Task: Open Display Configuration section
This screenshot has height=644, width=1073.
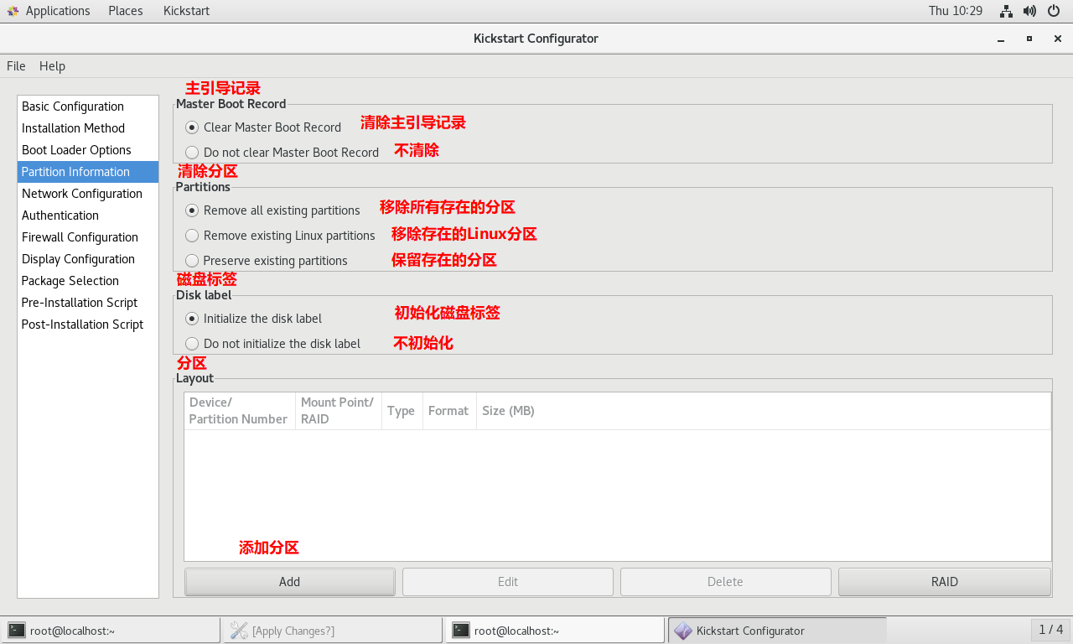Action: point(88,259)
